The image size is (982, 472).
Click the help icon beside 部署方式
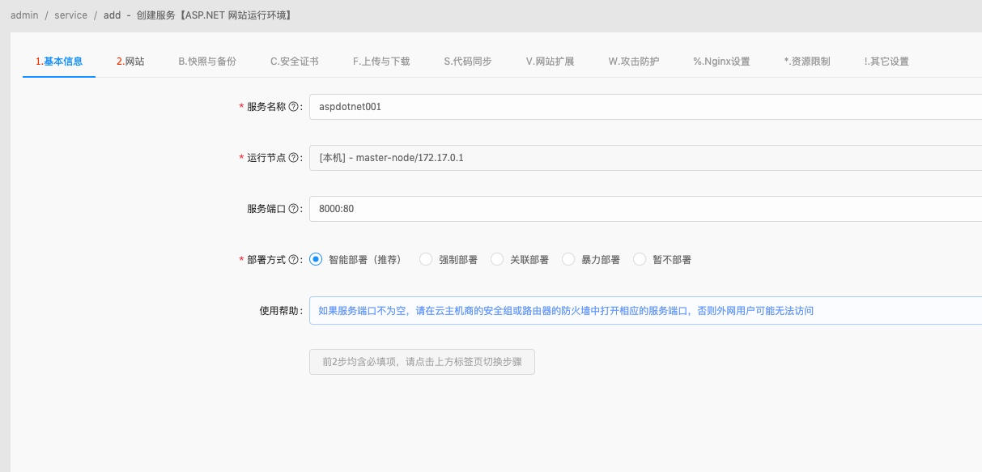pyautogui.click(x=292, y=259)
